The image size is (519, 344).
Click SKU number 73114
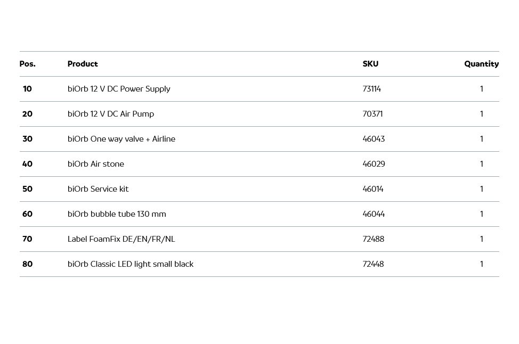(371, 89)
